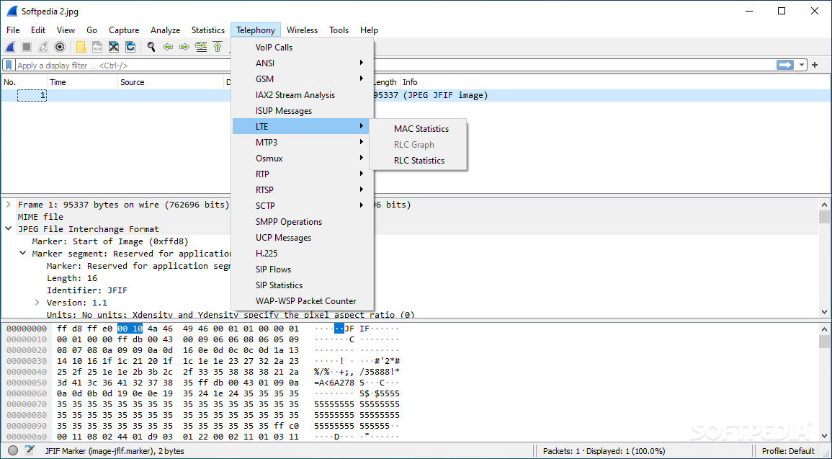Click the packet details pane scrollbar thumb
The image size is (832, 459).
pyautogui.click(x=824, y=216)
